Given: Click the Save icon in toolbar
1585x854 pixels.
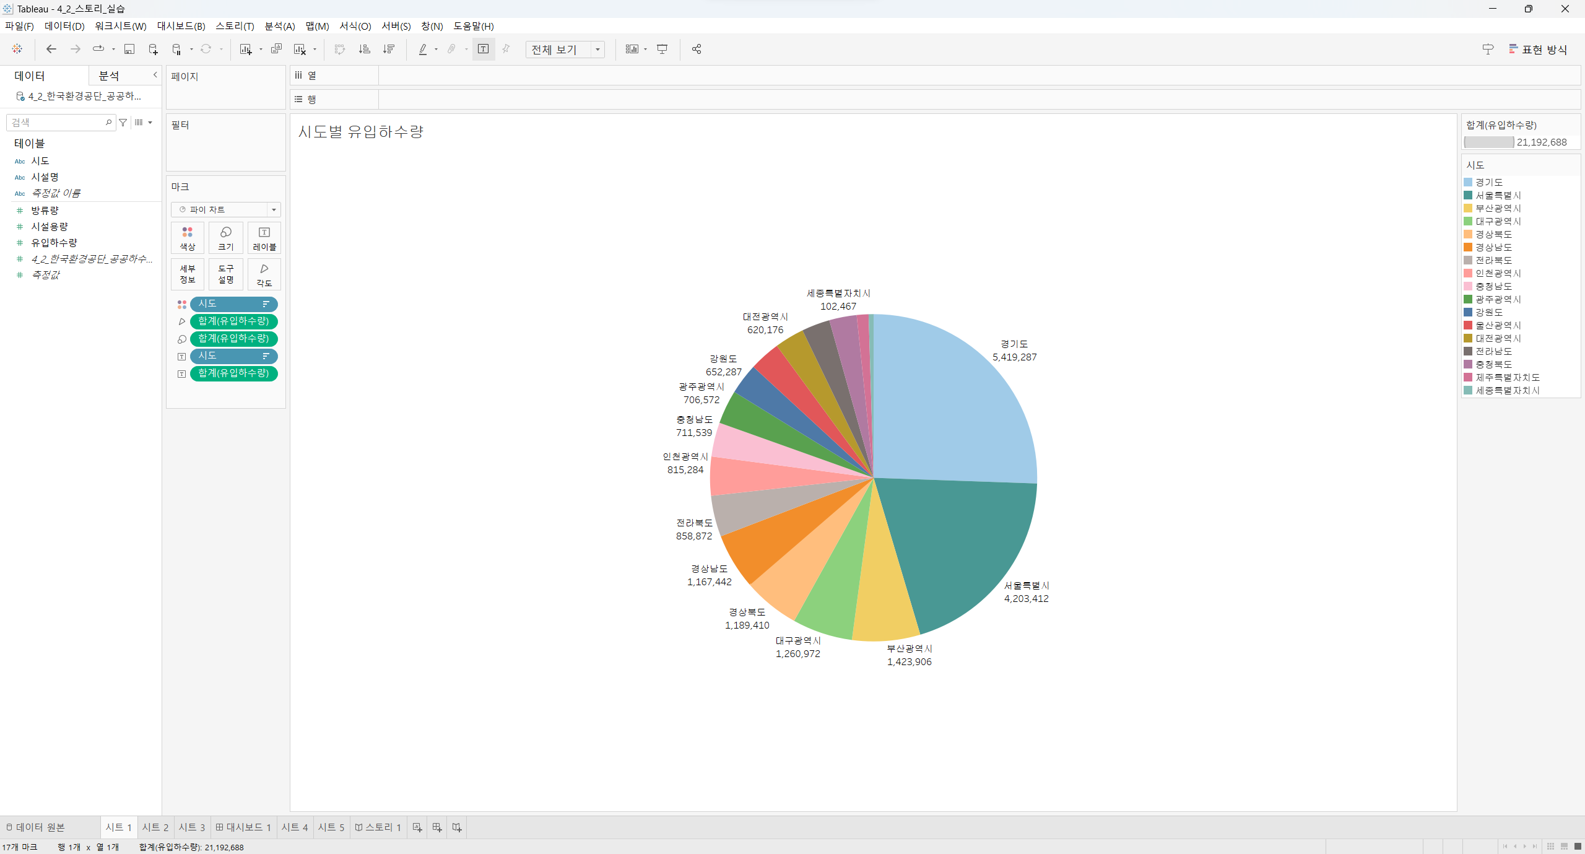Looking at the screenshot, I should click(129, 49).
